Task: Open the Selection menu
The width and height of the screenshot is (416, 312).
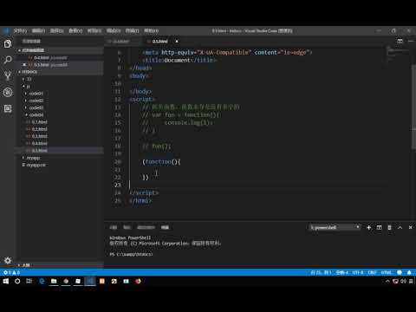Action: point(57,30)
